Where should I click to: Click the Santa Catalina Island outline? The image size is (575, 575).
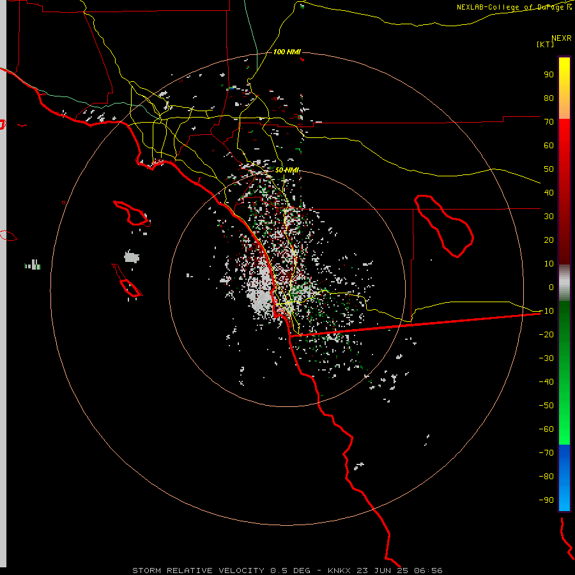coord(132,213)
